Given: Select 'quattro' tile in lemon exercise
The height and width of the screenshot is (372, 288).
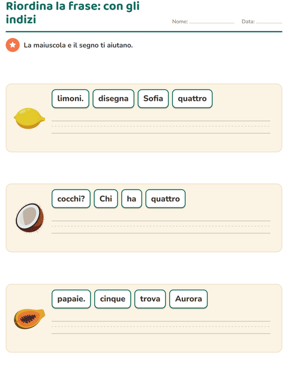Looking at the screenshot, I should 192,98.
